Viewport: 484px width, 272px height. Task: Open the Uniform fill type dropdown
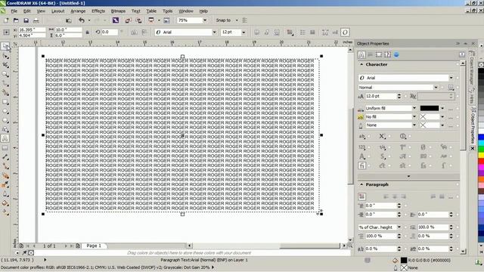414,108
